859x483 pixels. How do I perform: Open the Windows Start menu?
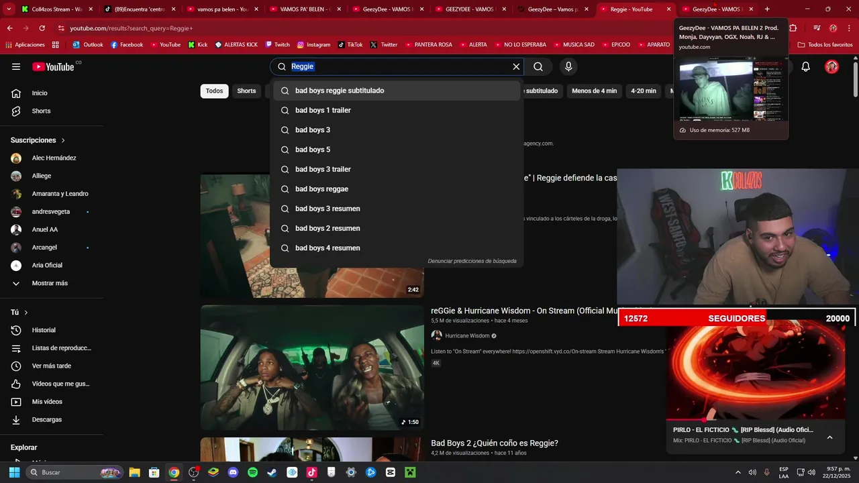(x=14, y=472)
